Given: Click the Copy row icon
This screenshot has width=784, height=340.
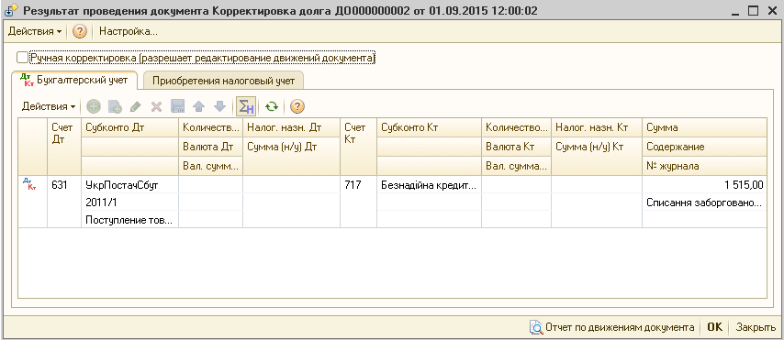Looking at the screenshot, I should [x=115, y=106].
